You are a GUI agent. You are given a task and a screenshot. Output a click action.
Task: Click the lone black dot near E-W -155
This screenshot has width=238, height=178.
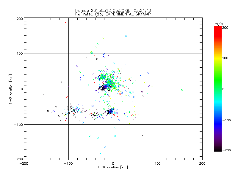coord(43,94)
